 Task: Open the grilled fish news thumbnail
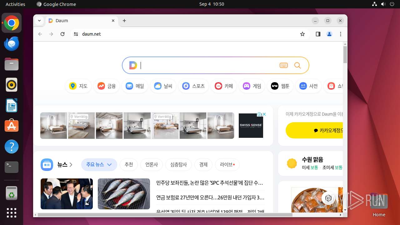coord(124,194)
